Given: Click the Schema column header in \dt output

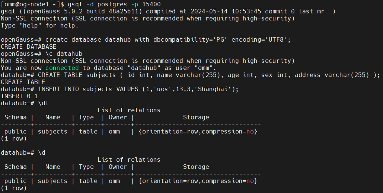Looking at the screenshot, I should tap(16, 118).
